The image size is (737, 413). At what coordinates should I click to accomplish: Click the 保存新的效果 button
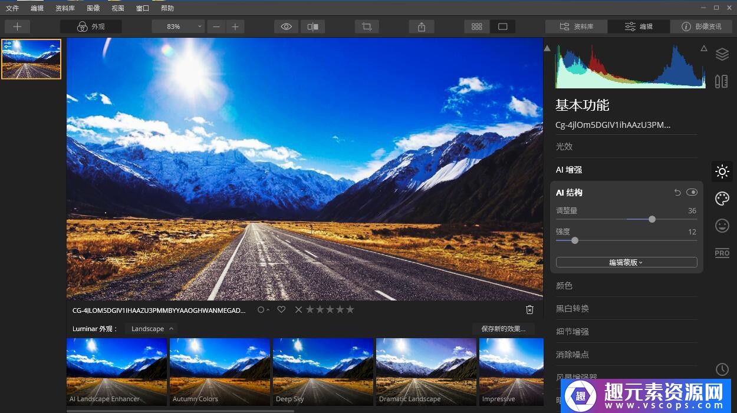[503, 329]
